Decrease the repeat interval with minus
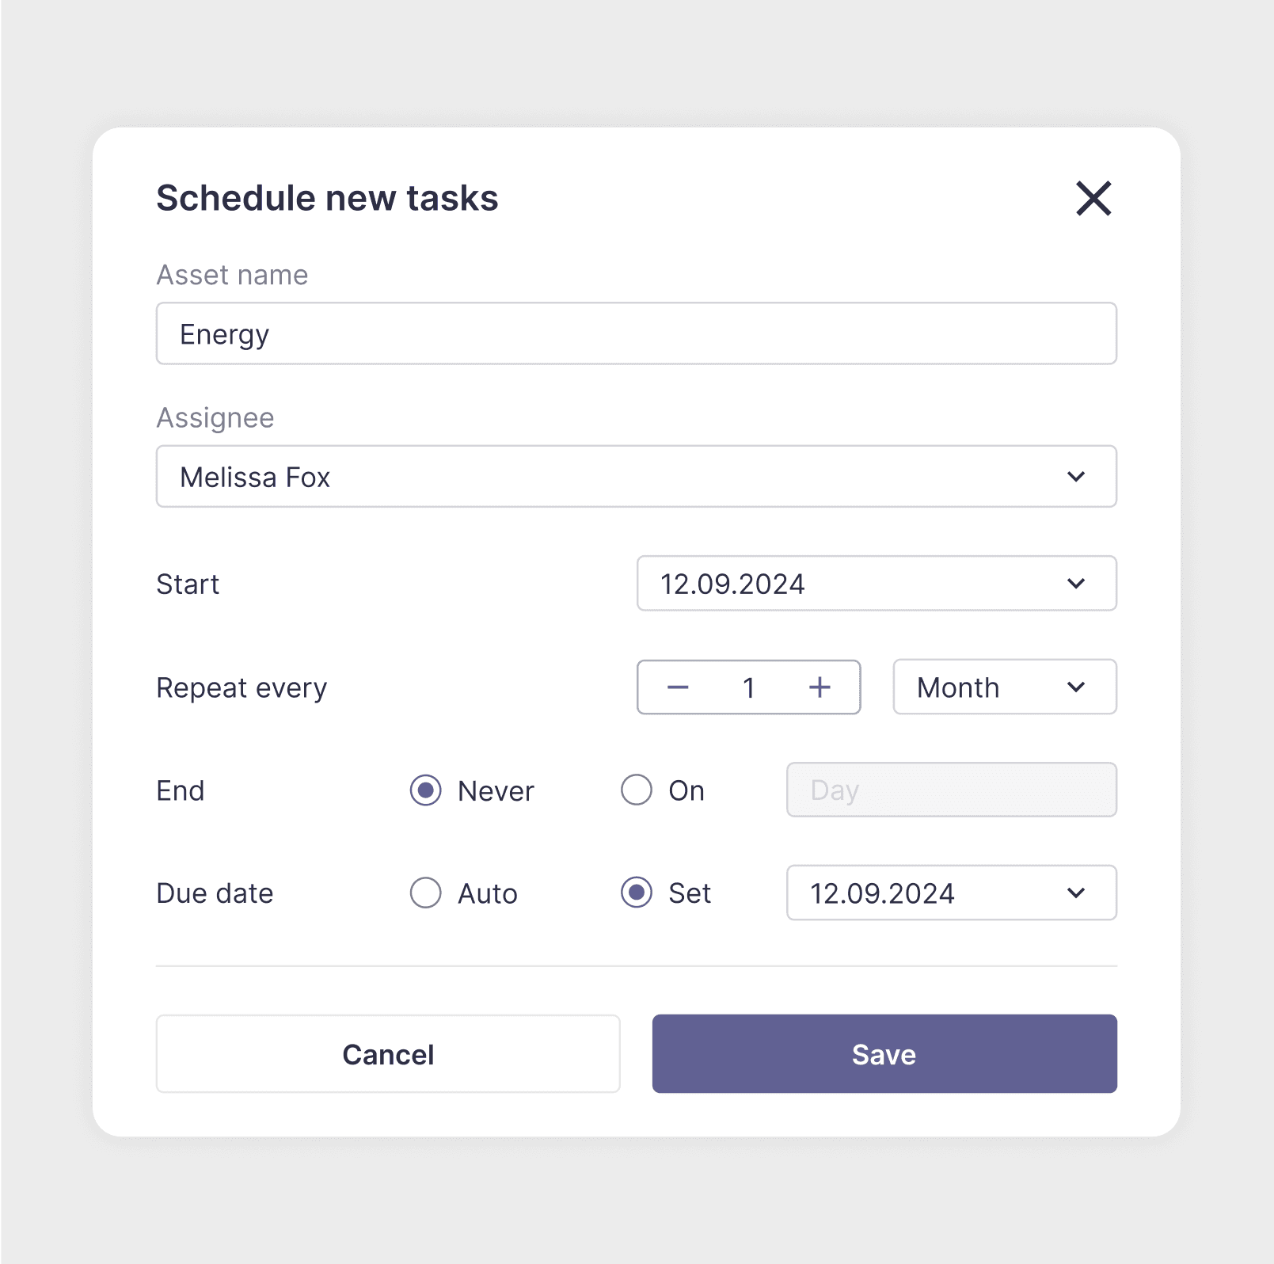 678,687
